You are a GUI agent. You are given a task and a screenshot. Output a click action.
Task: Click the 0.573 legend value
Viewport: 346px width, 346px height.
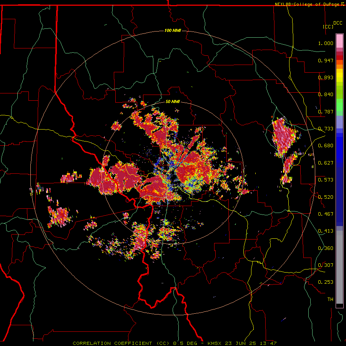tap(326, 180)
